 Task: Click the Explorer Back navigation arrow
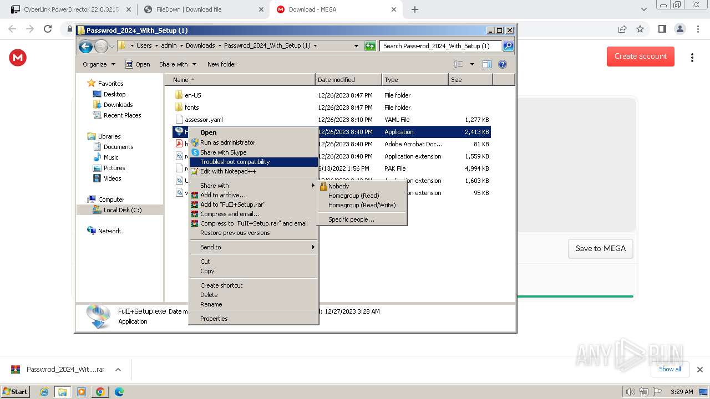pyautogui.click(x=85, y=46)
